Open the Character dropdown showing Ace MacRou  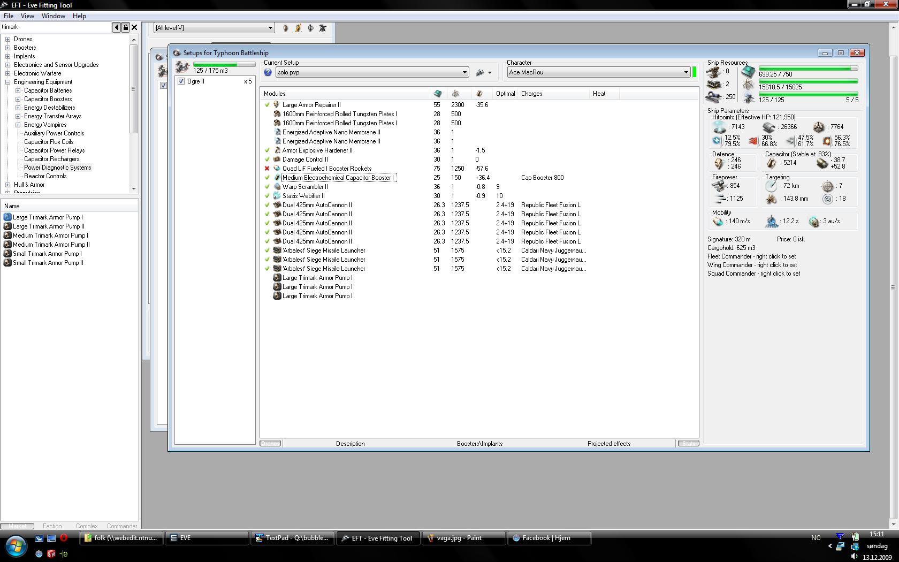coord(598,72)
